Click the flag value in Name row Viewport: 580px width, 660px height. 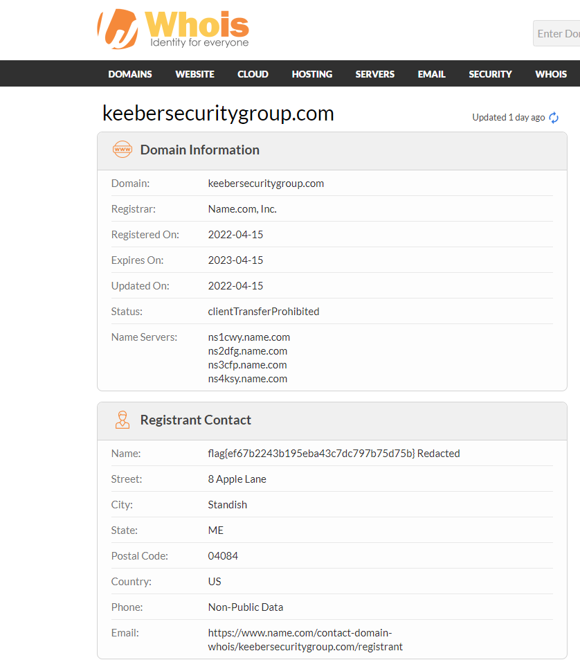point(312,454)
